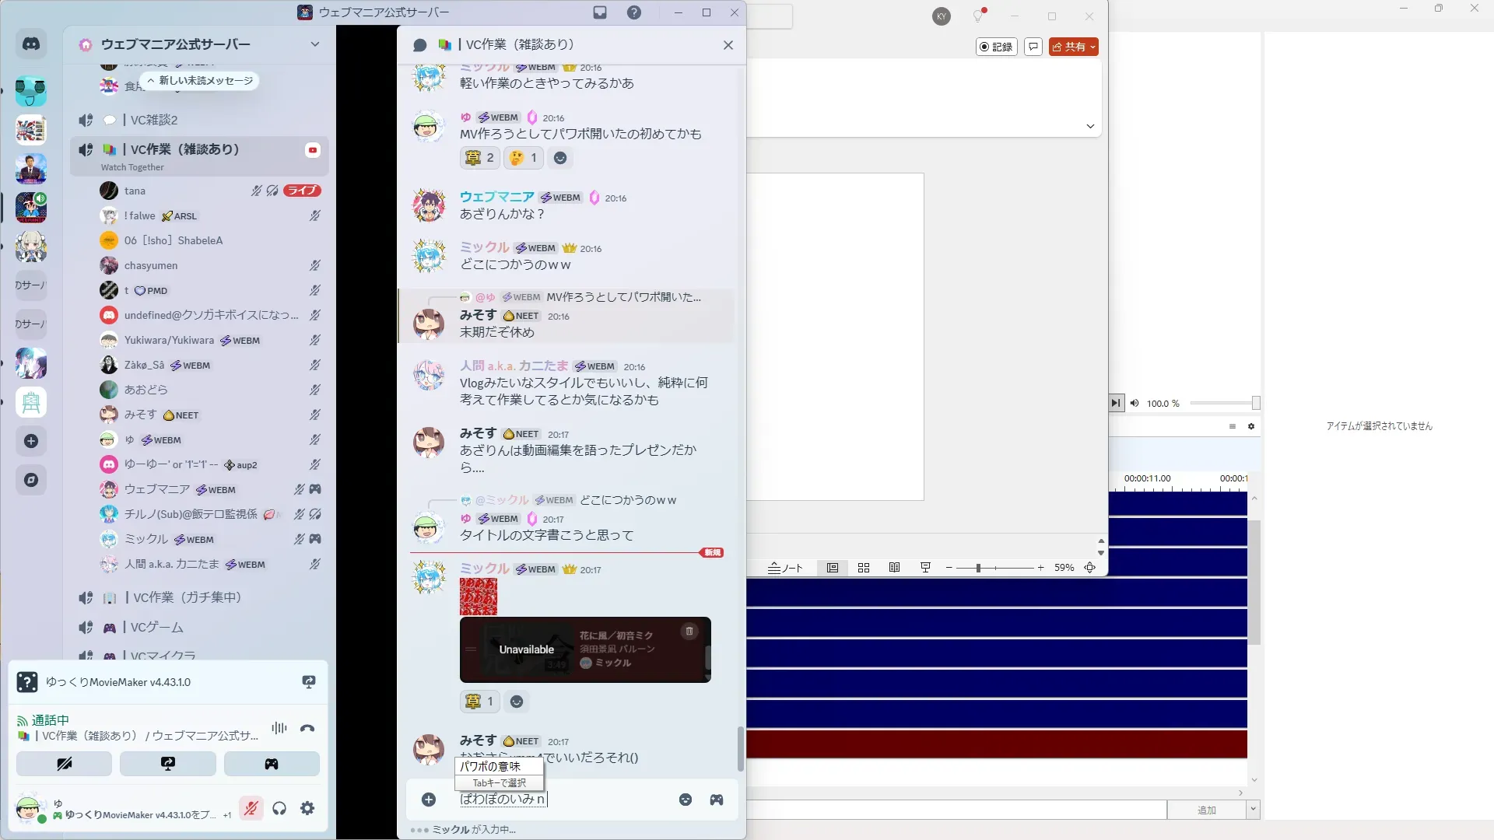Click the disconnect call phone icon
This screenshot has height=840, width=1494.
[307, 729]
